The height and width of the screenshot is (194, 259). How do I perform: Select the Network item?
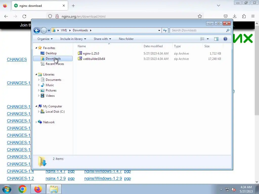point(49,122)
